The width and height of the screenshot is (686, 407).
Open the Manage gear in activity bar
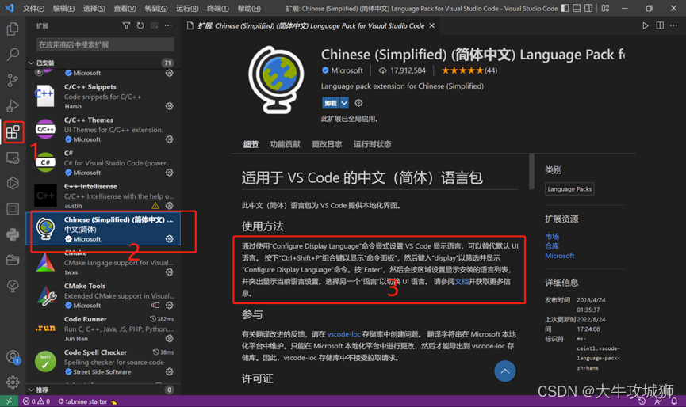click(x=13, y=382)
